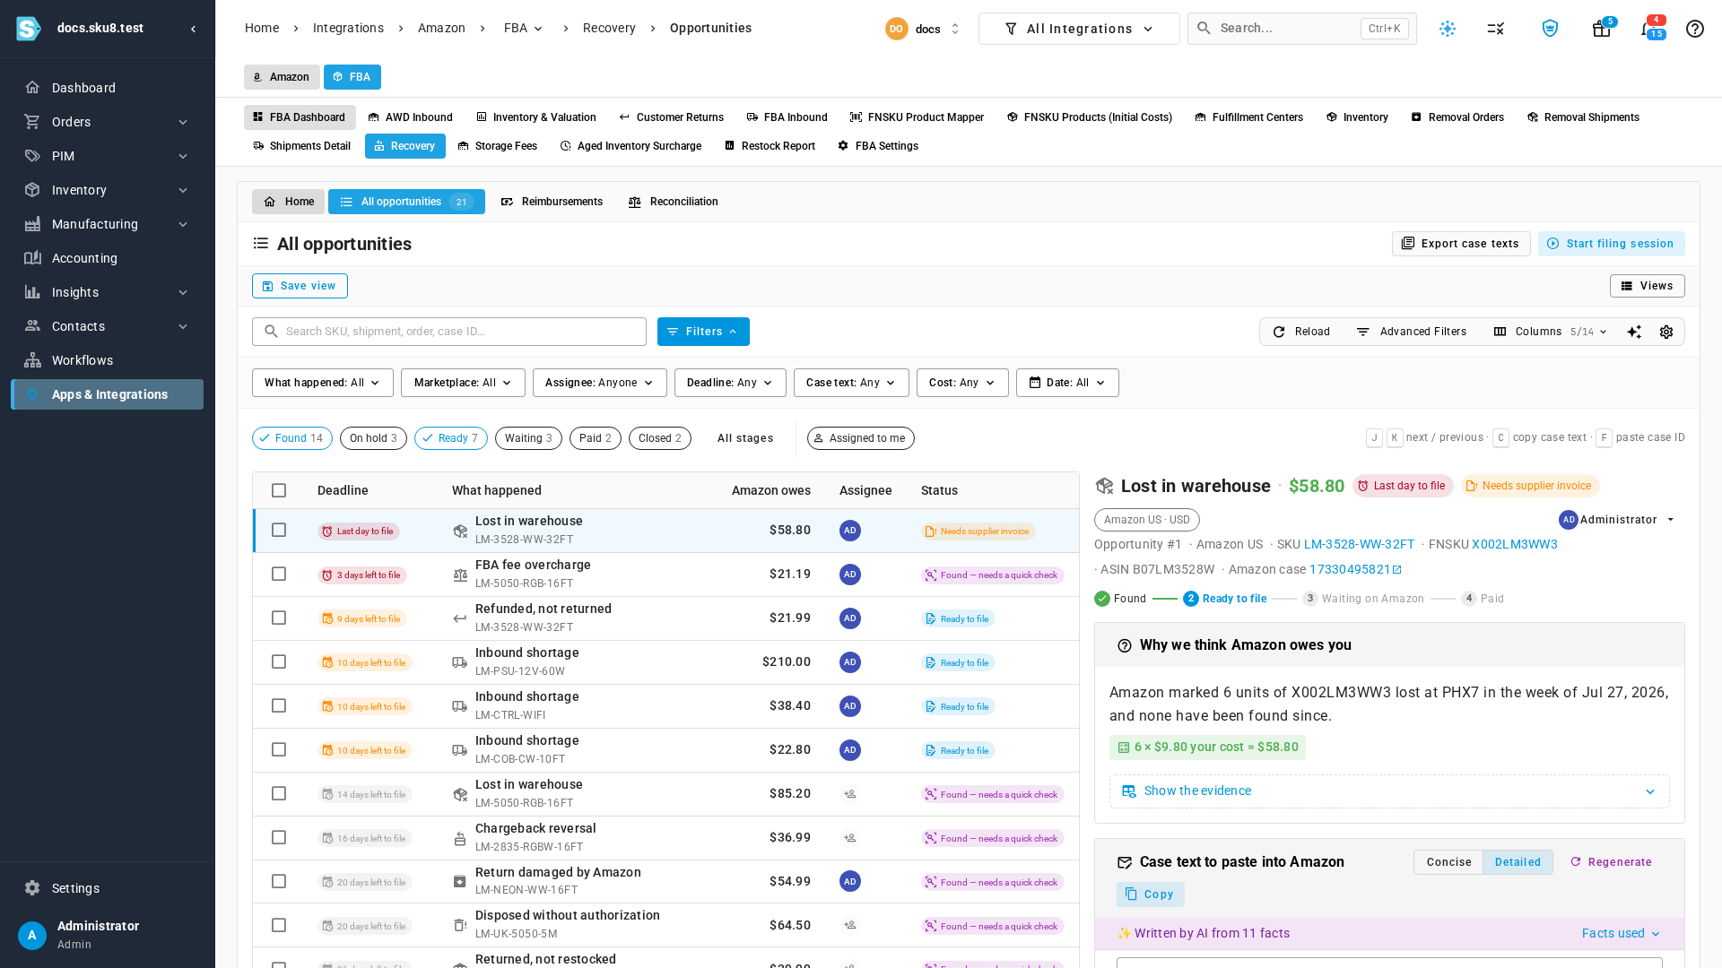Open the What happened filter dropdown
Image resolution: width=1722 pixels, height=968 pixels.
pyautogui.click(x=322, y=383)
